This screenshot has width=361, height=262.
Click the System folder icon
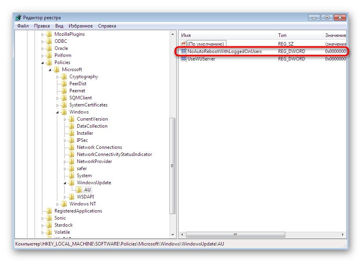click(71, 176)
